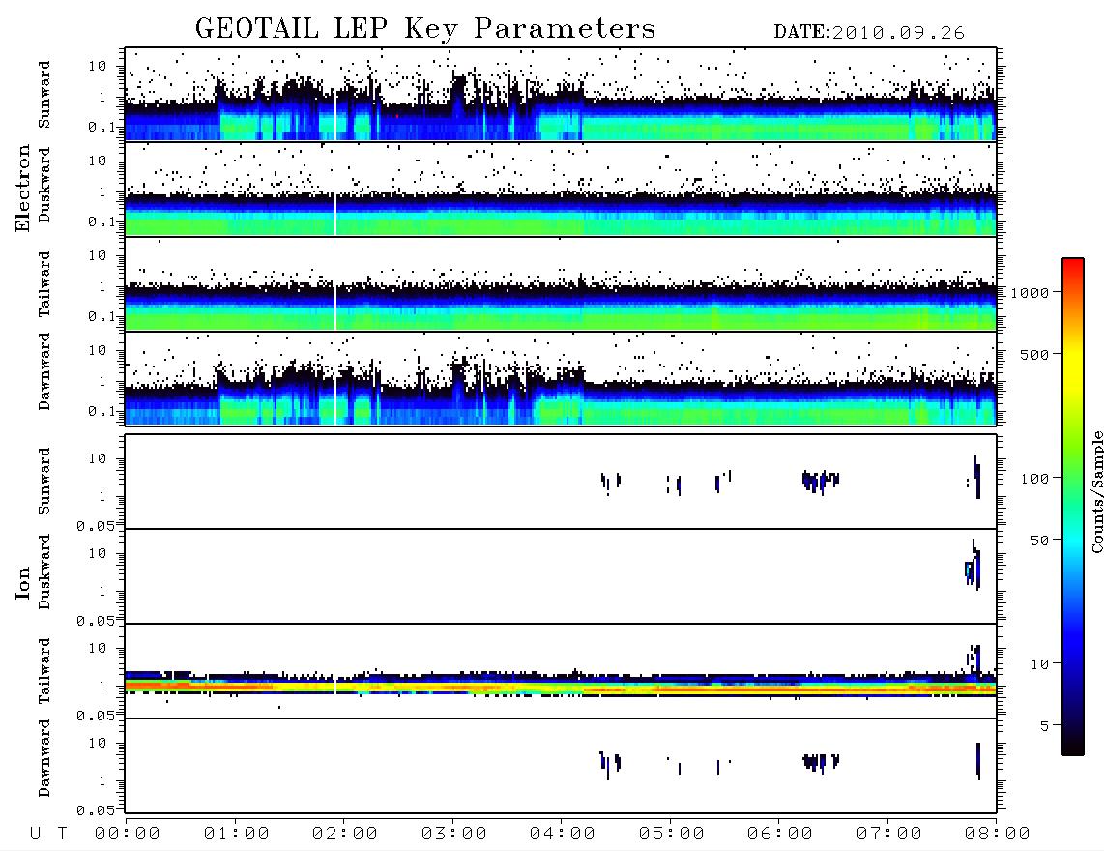The width and height of the screenshot is (1104, 851).
Task: Click the 00:00 time tick label
Action: tap(128, 835)
